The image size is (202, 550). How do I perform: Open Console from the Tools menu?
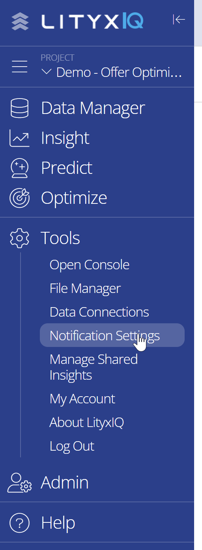[90, 265]
